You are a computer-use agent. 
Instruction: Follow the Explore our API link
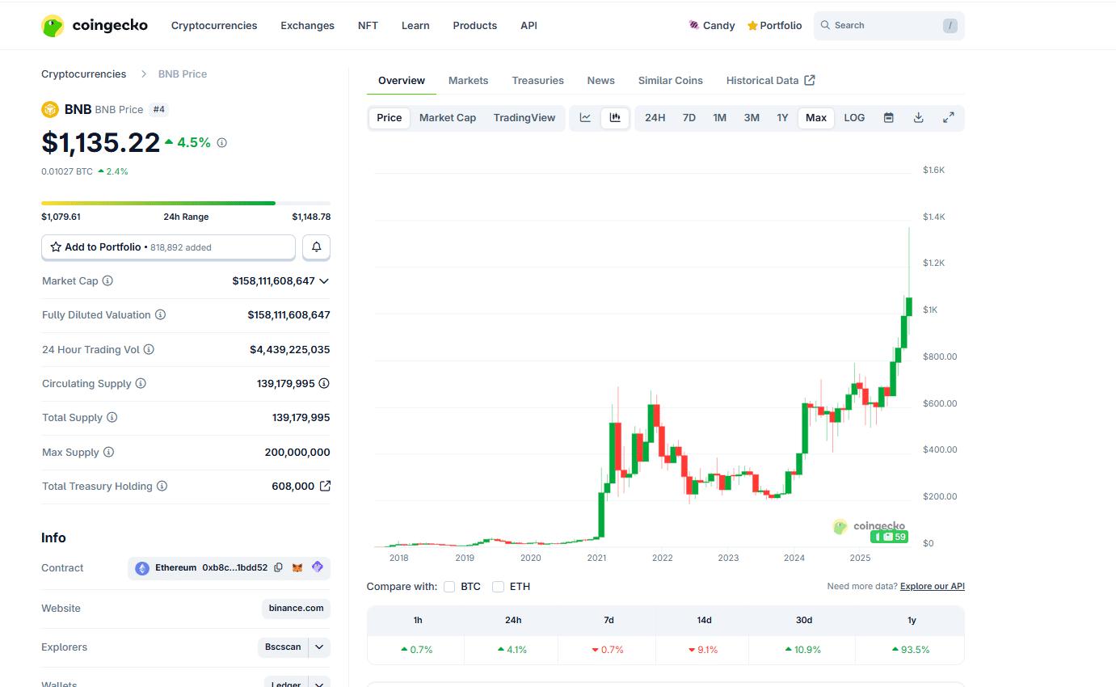pos(932,587)
